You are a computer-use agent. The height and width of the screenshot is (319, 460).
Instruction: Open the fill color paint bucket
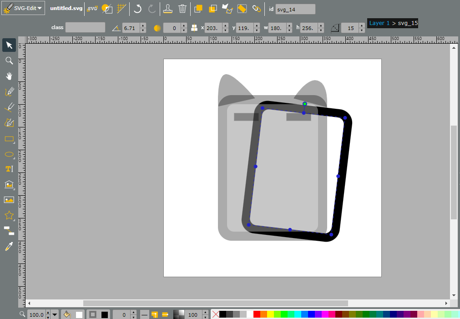coord(67,314)
